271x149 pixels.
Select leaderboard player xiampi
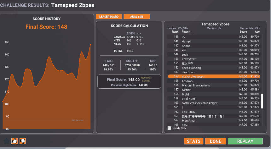pyautogui.click(x=214, y=41)
